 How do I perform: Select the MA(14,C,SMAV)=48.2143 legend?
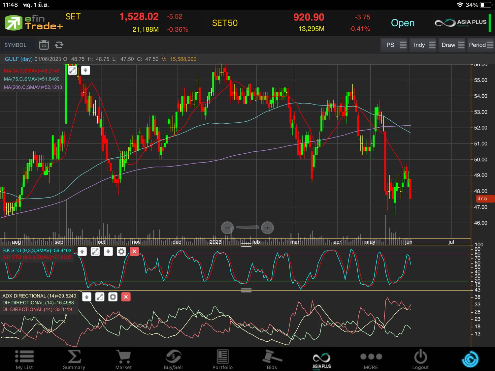coord(32,71)
